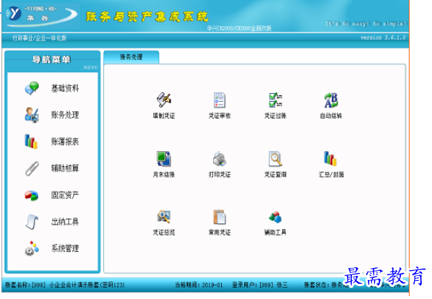Open the 月末结账 month-end closing icon
The width and height of the screenshot is (432, 299).
coord(164,159)
